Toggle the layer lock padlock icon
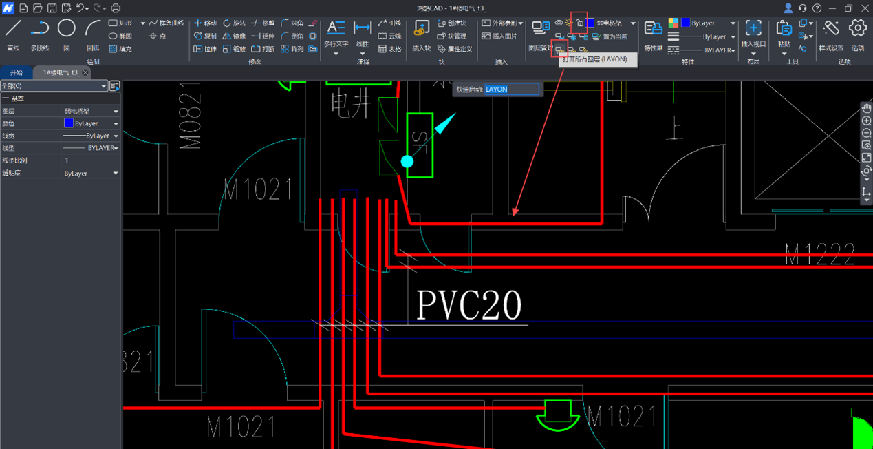873x449 pixels. tap(579, 23)
